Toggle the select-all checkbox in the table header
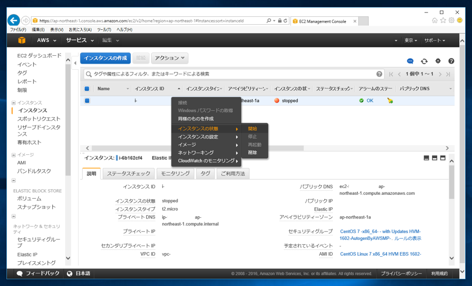This screenshot has height=286, width=472. pos(87,89)
